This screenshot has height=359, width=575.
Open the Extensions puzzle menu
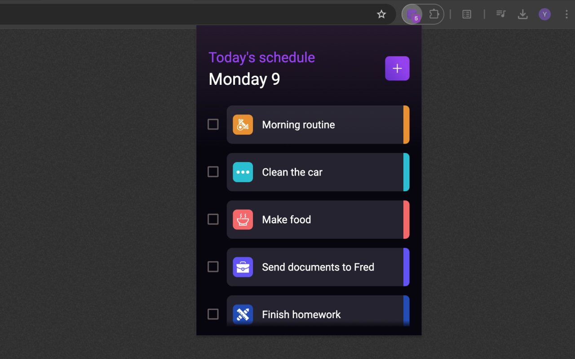(x=434, y=14)
